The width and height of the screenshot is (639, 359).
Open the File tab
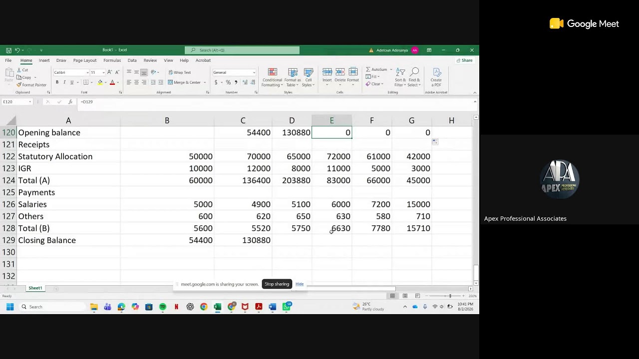8,60
